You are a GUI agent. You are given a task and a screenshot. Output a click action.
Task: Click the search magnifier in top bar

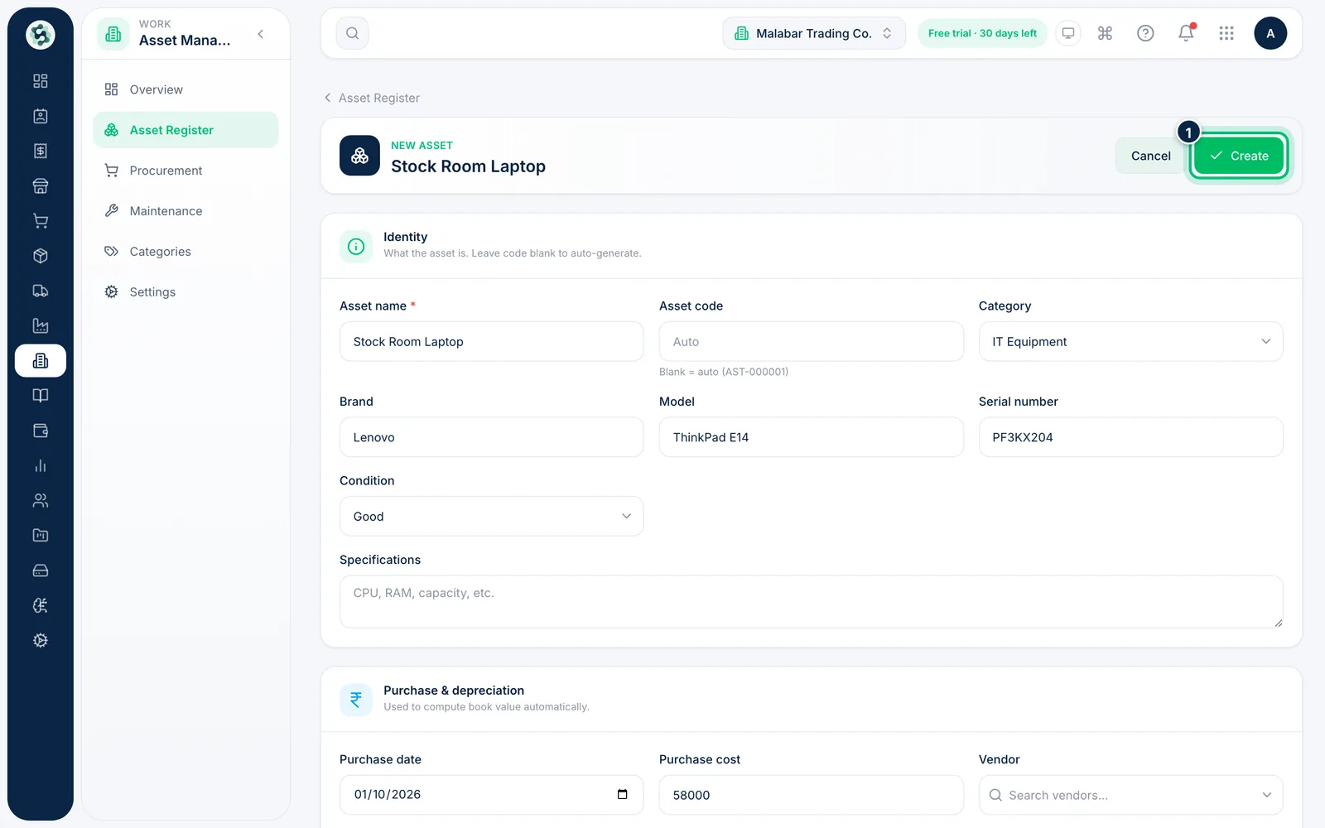[x=352, y=33]
